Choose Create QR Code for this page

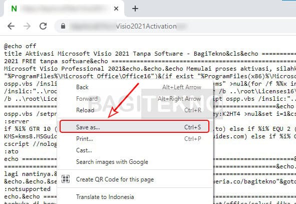[135, 179]
